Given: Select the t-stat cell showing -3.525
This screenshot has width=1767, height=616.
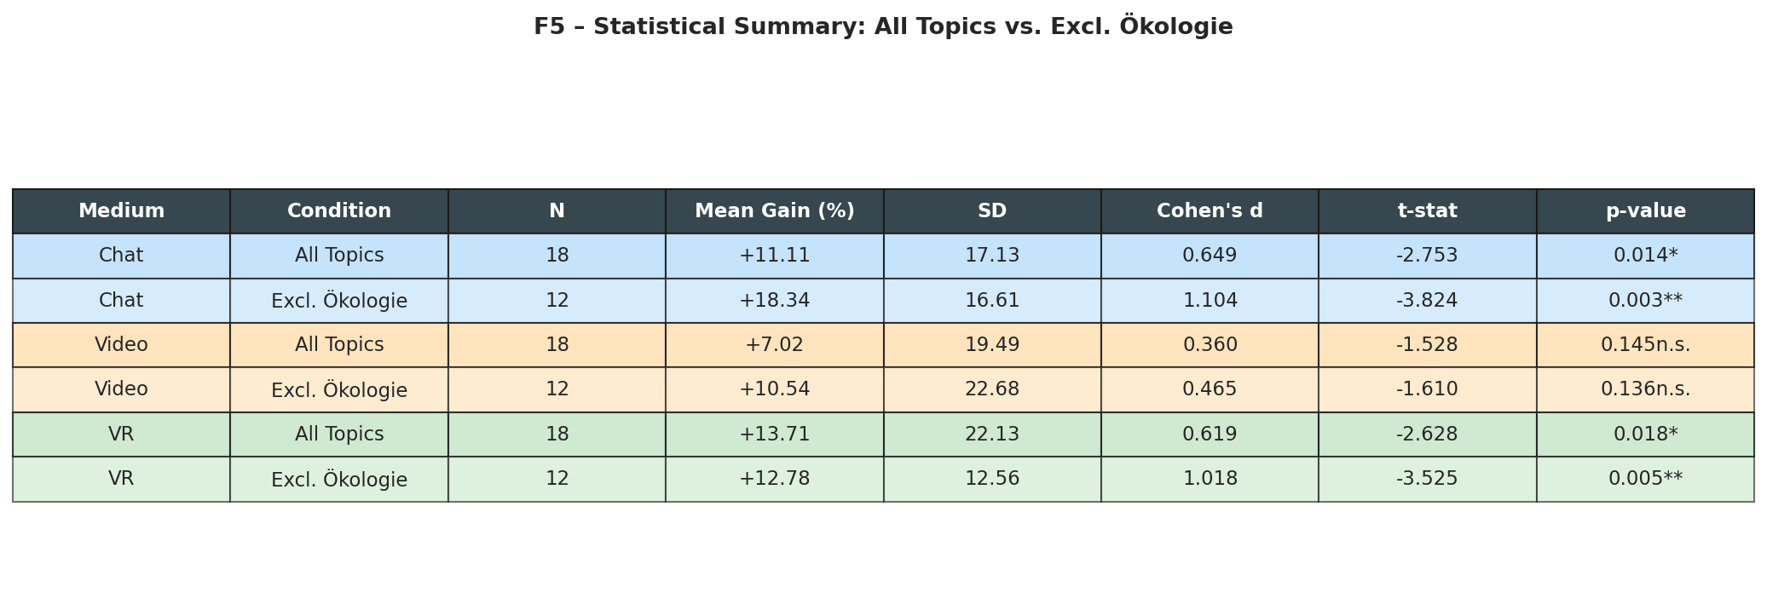Looking at the screenshot, I should 1427,479.
